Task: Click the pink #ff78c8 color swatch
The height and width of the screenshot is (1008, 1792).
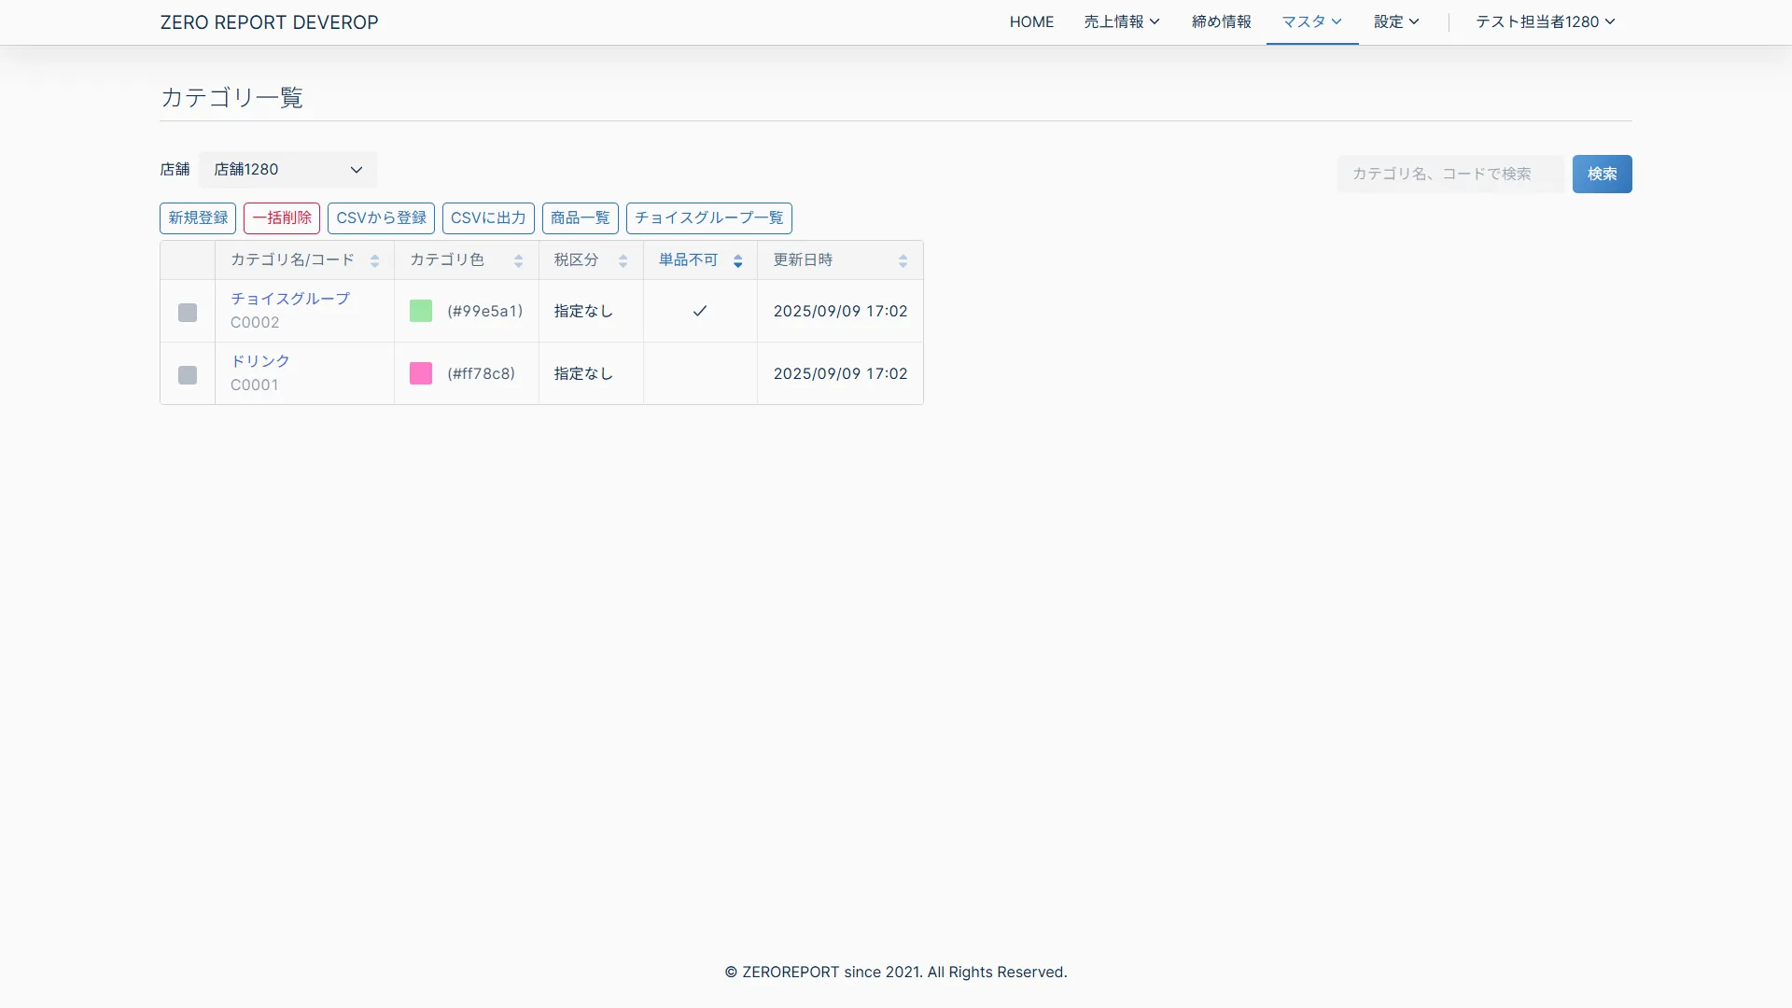Action: tap(421, 373)
